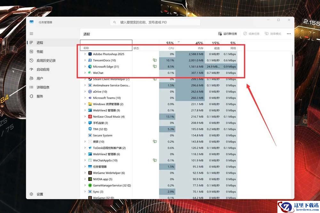Click the TIM (32 位) process icon
The image size is (320, 213).
click(90, 129)
